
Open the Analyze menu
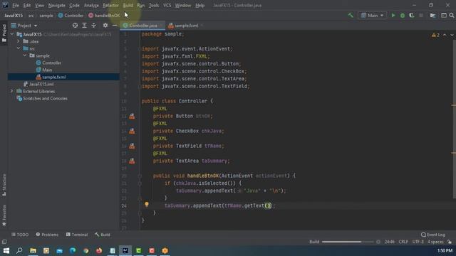(91, 5)
